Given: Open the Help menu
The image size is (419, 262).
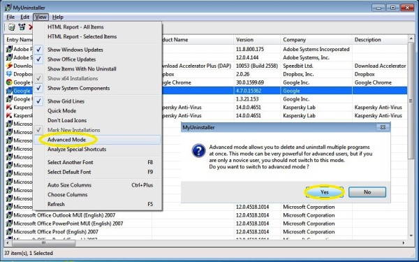Looking at the screenshot, I should pos(58,17).
